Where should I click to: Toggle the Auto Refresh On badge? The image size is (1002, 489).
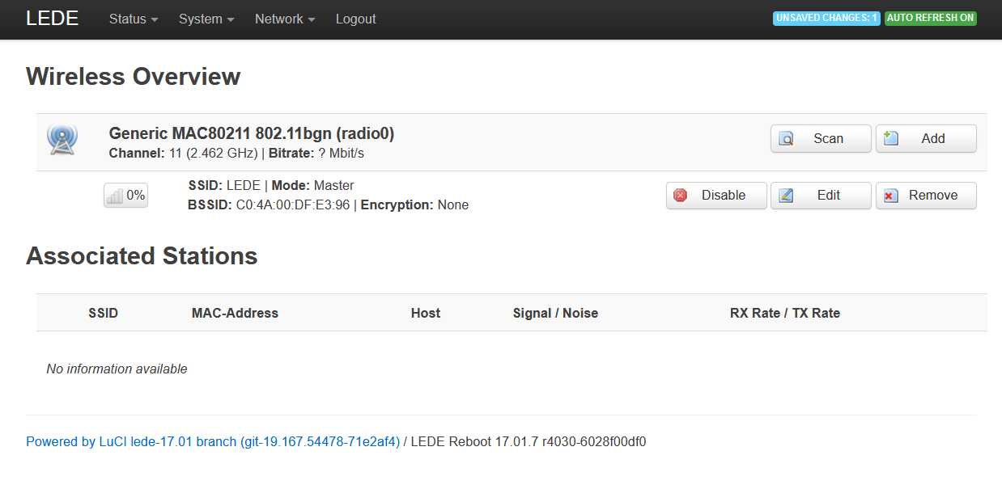coord(930,18)
